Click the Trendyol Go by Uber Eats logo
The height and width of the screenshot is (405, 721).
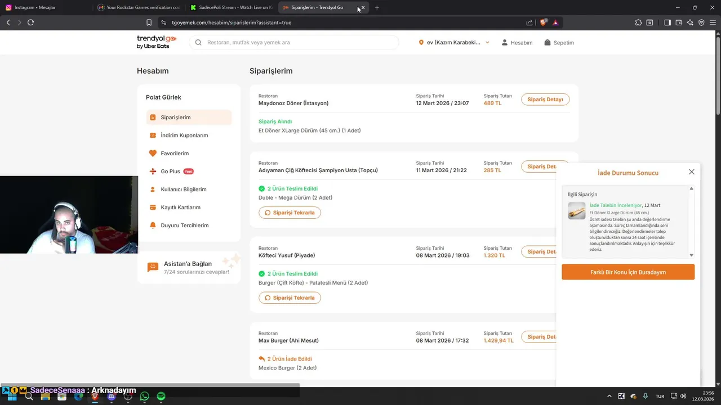157,42
